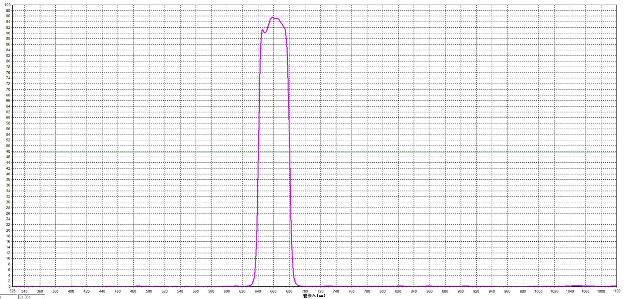
Task: Click the status field left of 64.354
Action: tap(8, 297)
